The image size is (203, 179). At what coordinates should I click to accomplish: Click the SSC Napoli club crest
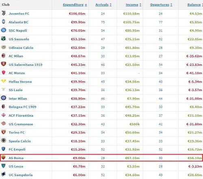point(4,30)
